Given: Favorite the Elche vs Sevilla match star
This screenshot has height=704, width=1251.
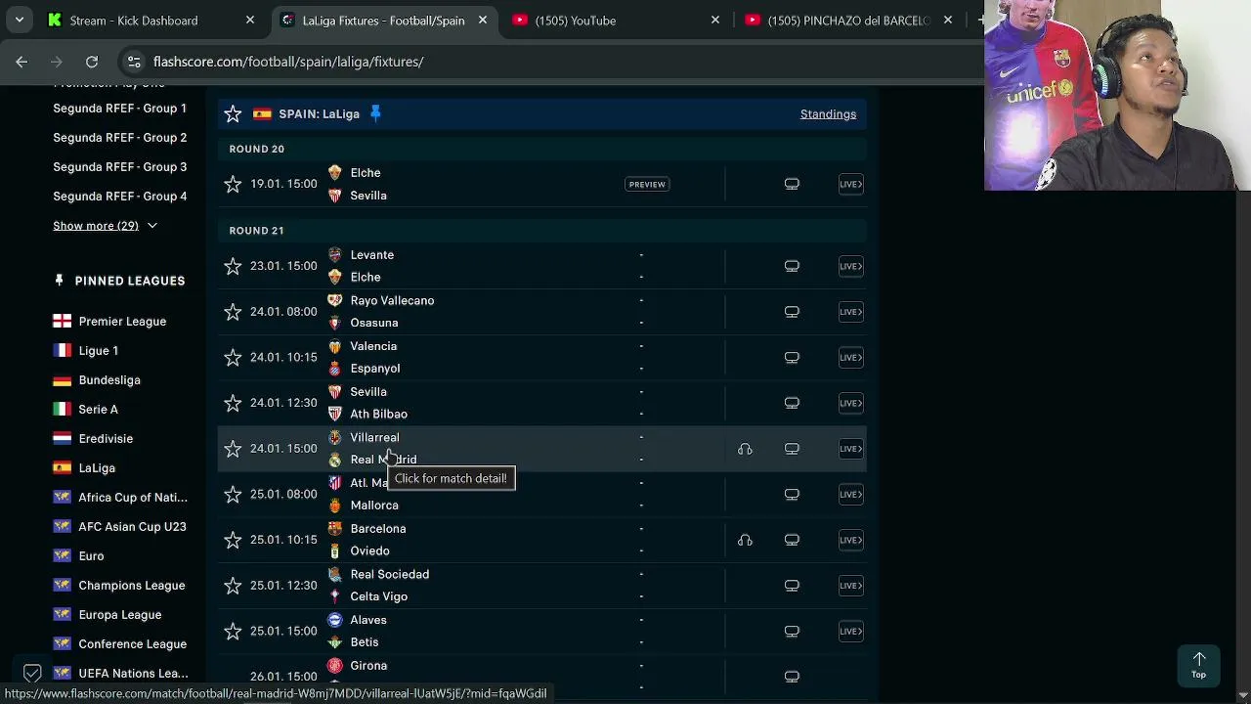Looking at the screenshot, I should (233, 184).
